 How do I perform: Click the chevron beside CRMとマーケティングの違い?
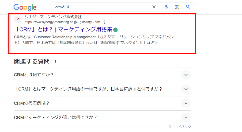(186, 118)
